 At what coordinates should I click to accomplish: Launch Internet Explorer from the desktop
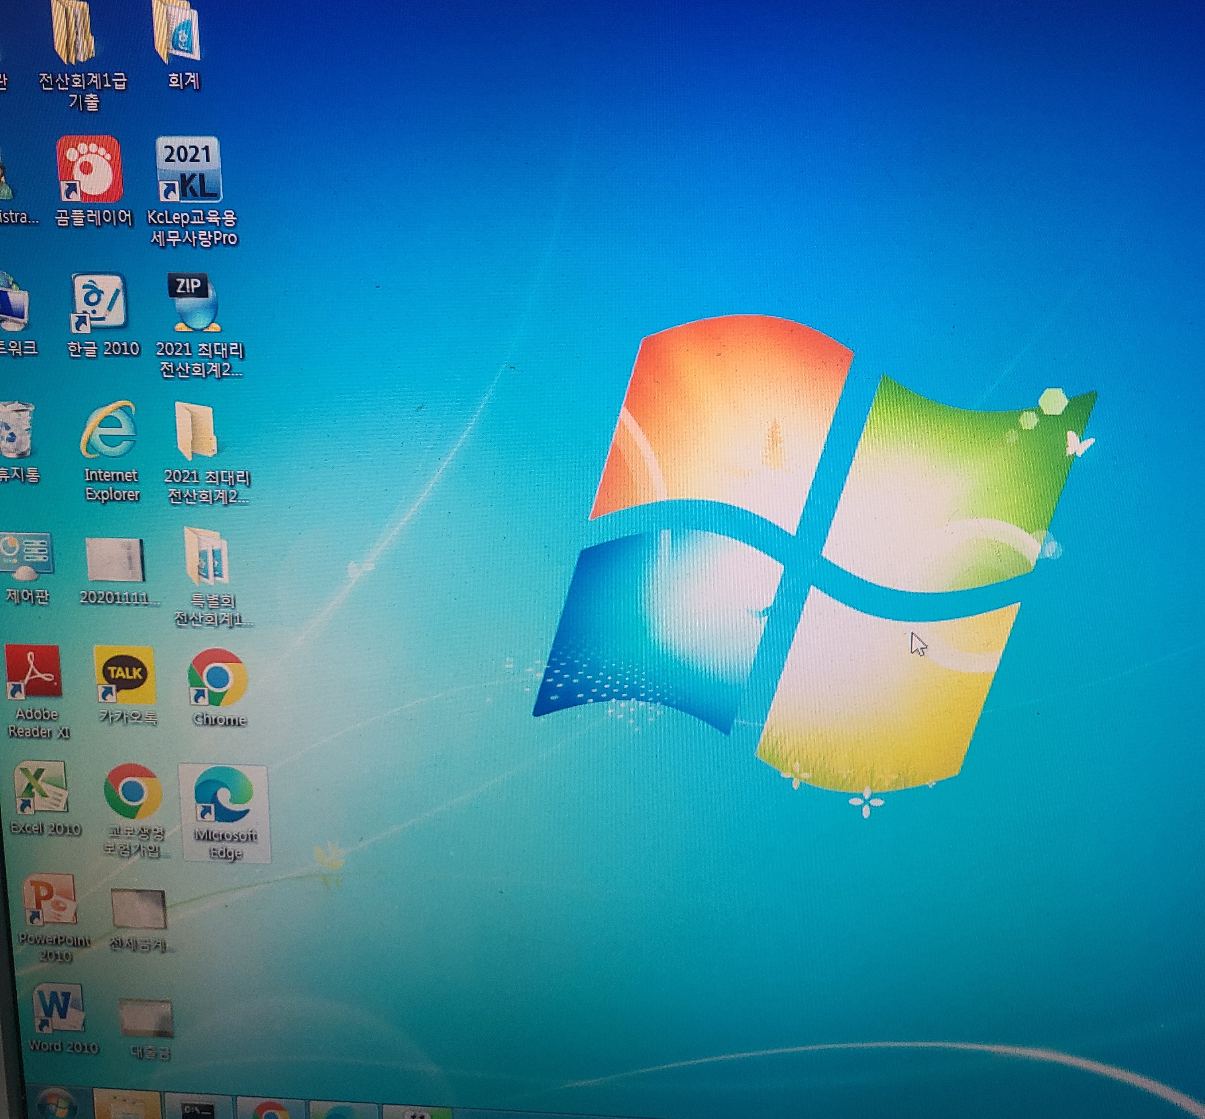(110, 451)
